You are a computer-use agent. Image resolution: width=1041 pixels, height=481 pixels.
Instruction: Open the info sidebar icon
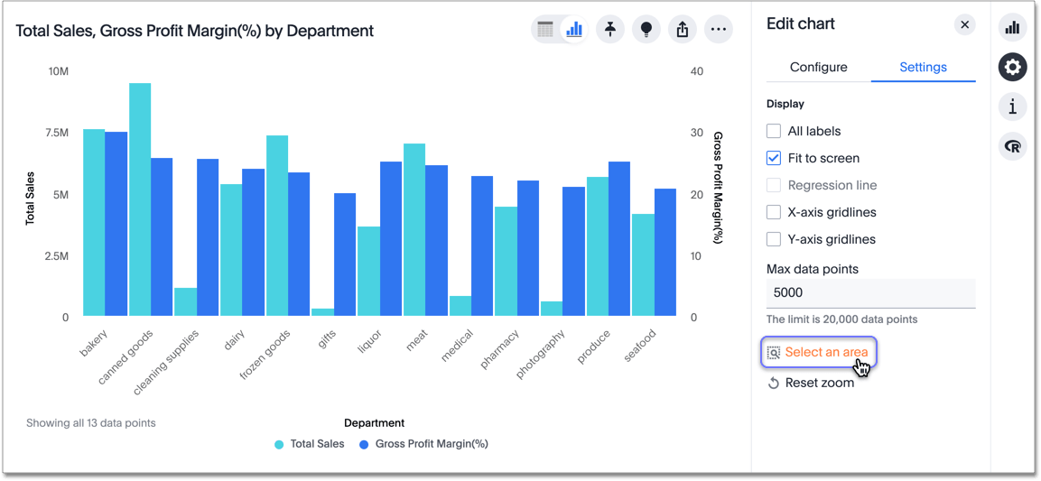1012,106
